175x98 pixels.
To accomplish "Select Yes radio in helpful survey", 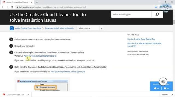I will [x=155, y=88].
